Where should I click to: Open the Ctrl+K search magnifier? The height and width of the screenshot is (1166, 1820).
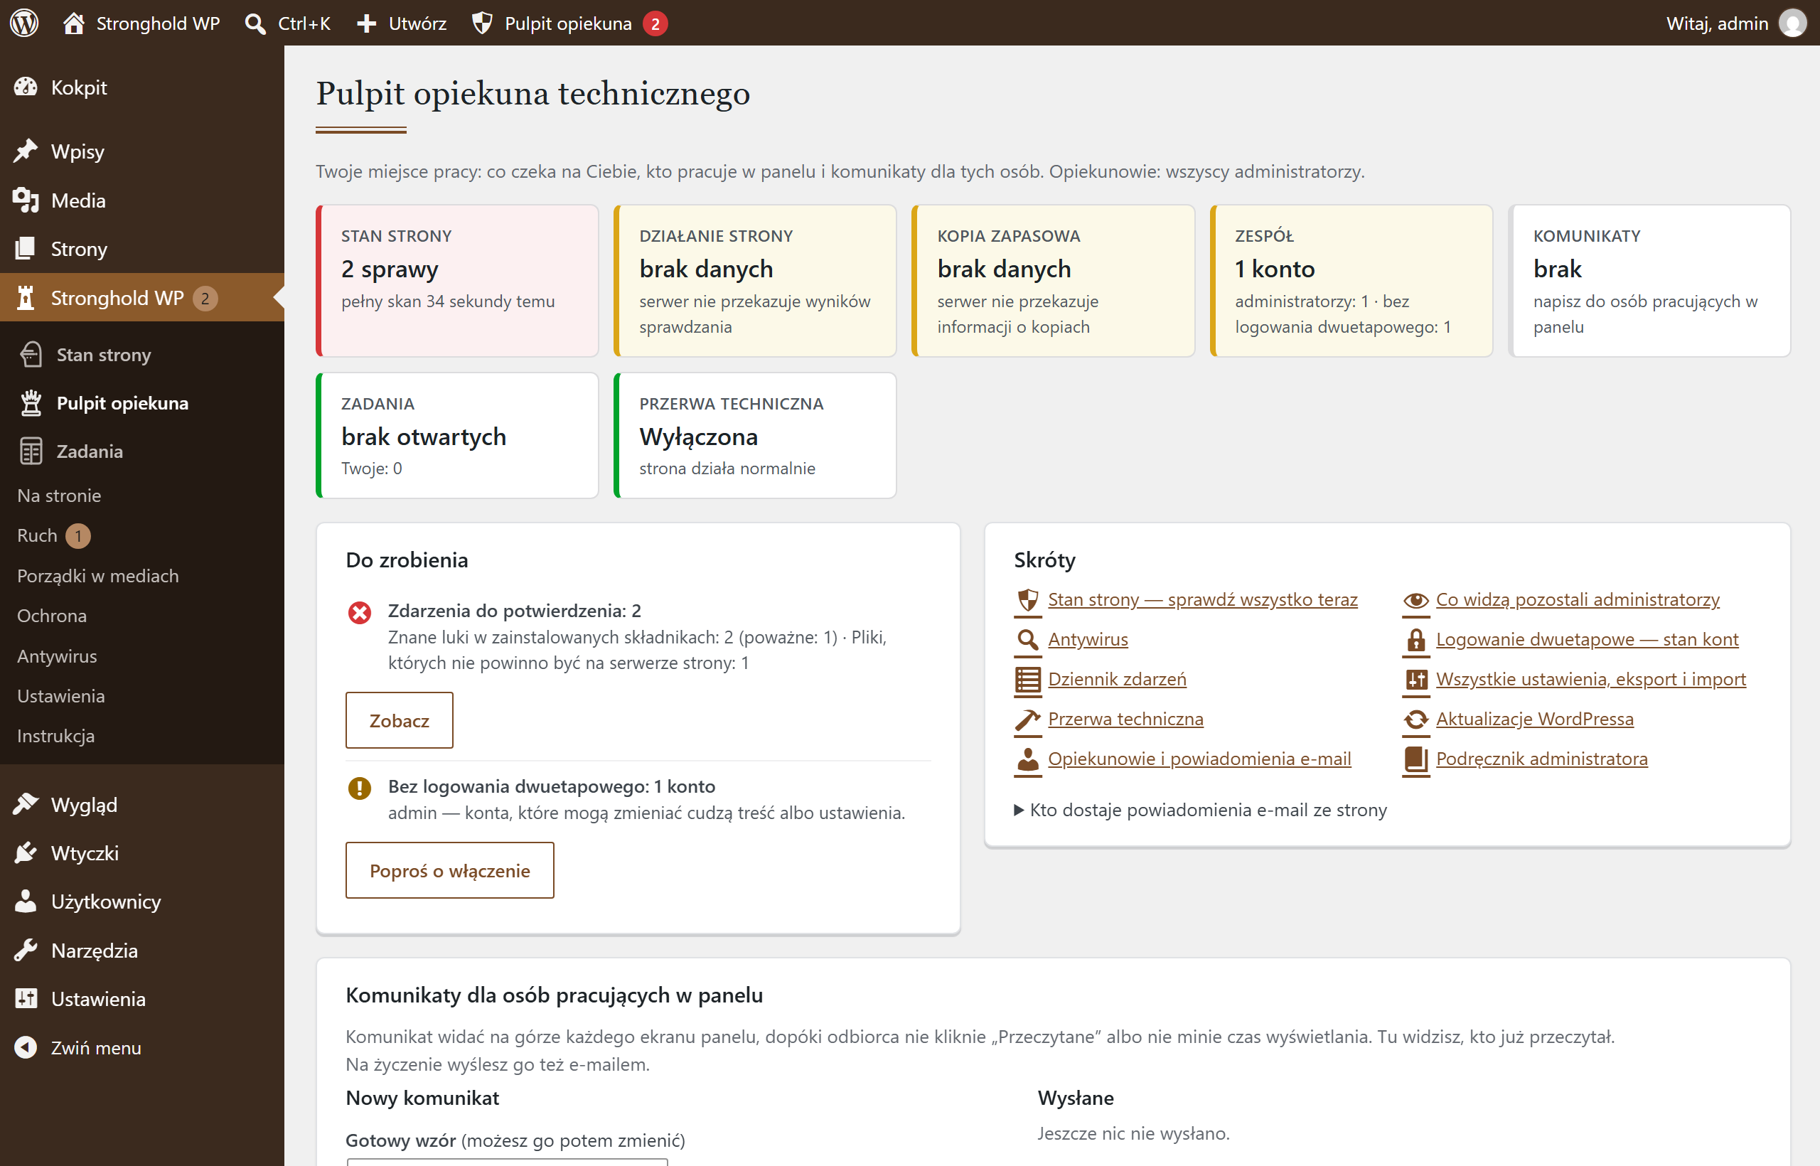255,23
